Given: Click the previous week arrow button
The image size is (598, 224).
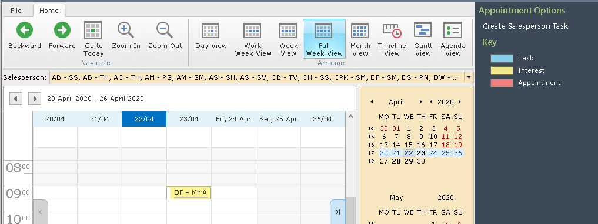Looking at the screenshot, I should tap(16, 99).
